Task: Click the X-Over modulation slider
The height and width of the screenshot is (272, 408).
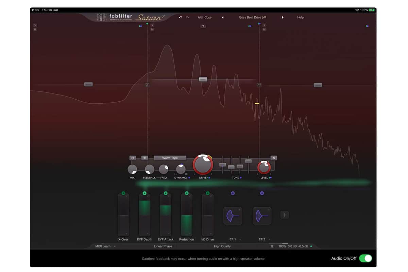Action: point(123,215)
